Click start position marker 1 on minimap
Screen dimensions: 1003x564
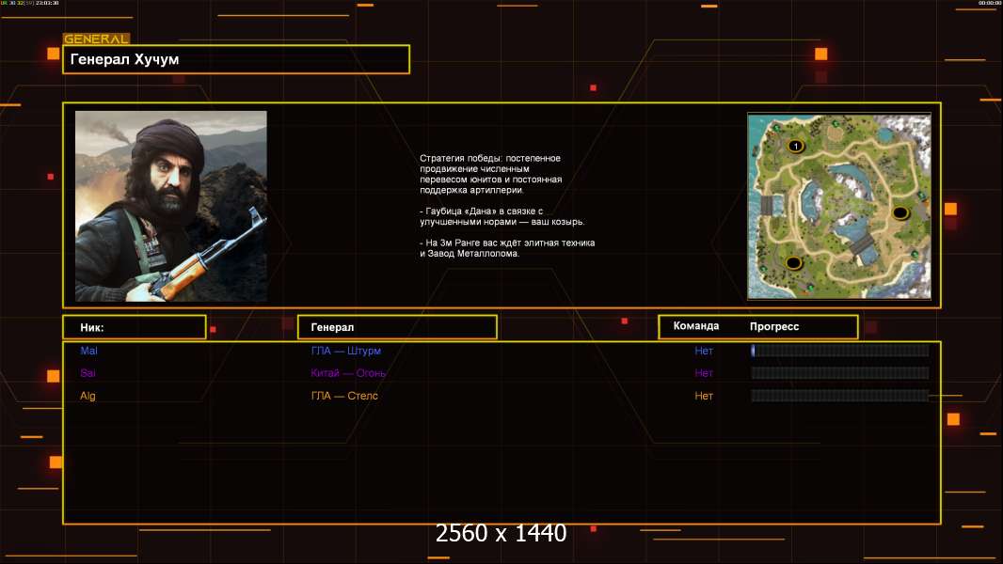coord(795,146)
